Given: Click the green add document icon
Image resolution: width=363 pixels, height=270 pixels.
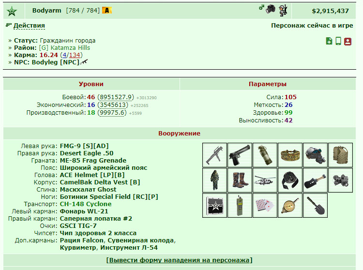Looking at the screenshot, I should click(x=329, y=41).
